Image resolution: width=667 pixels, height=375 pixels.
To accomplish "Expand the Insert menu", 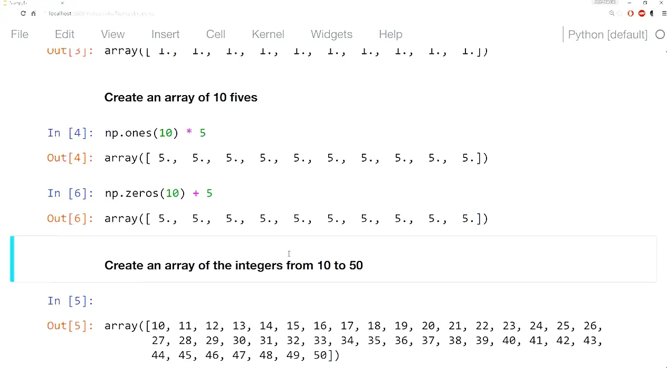I will click(x=165, y=34).
